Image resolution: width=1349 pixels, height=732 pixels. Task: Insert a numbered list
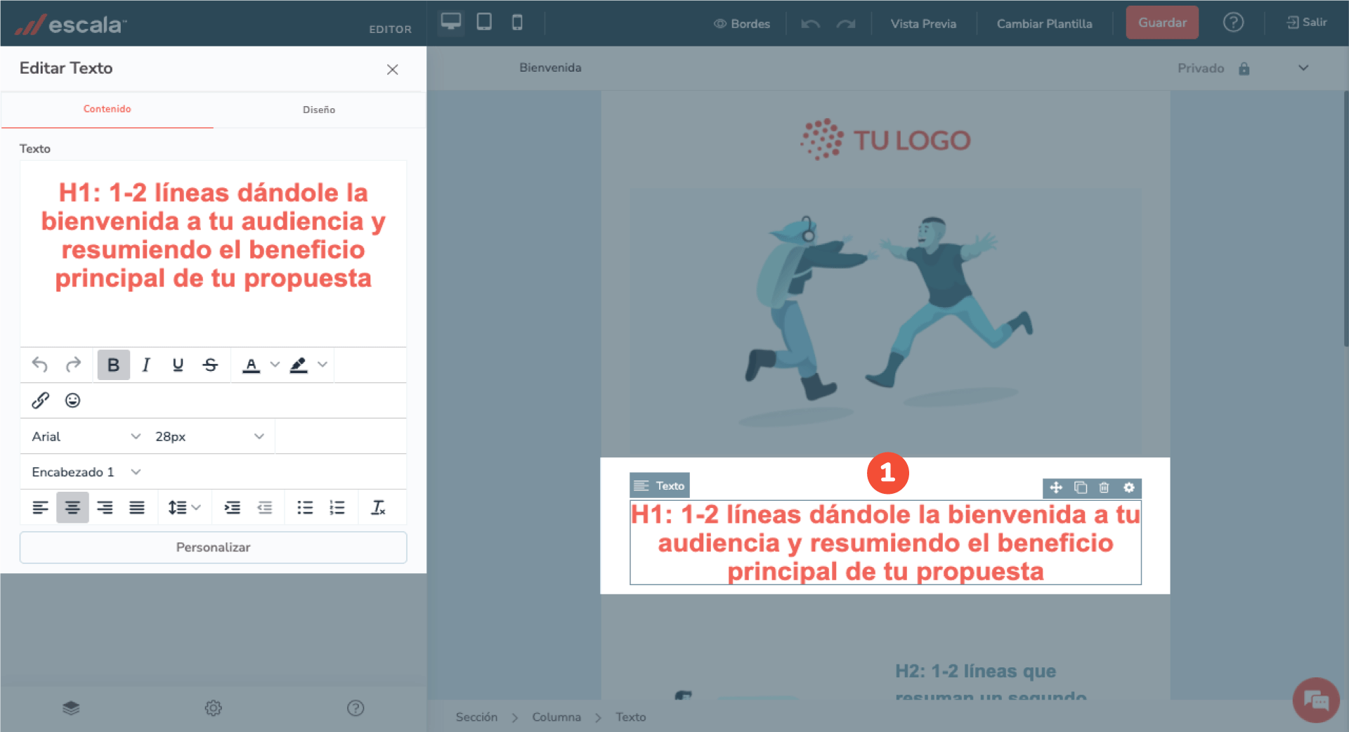pyautogui.click(x=337, y=507)
